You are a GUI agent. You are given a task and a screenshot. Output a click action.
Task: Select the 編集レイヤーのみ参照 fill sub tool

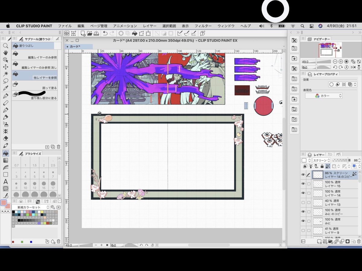click(x=34, y=55)
